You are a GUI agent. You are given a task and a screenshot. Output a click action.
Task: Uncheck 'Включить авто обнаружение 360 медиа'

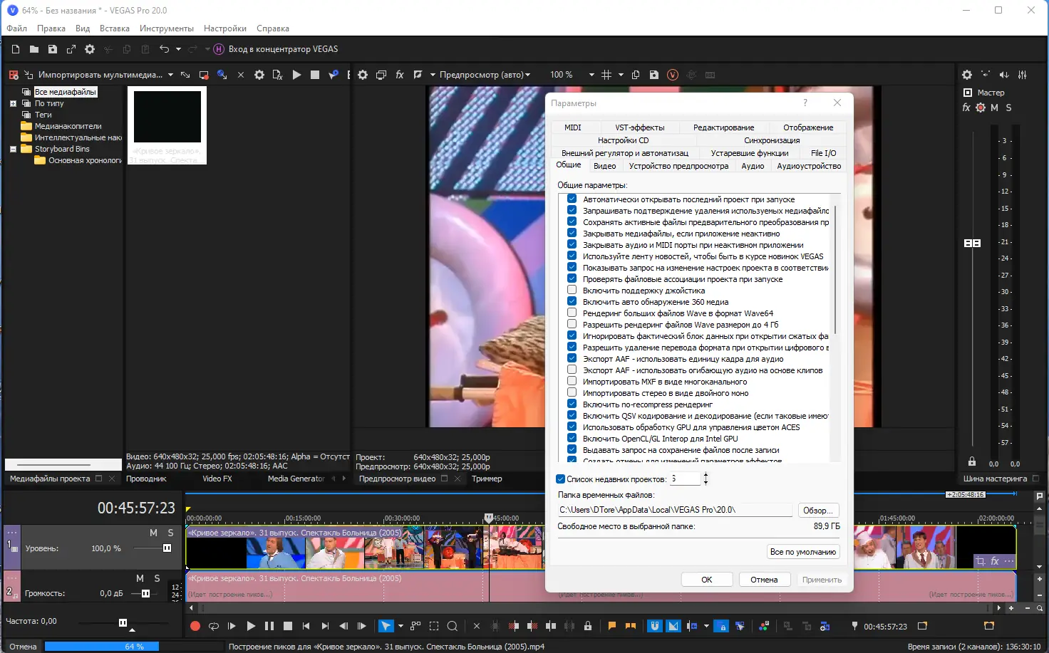point(572,302)
